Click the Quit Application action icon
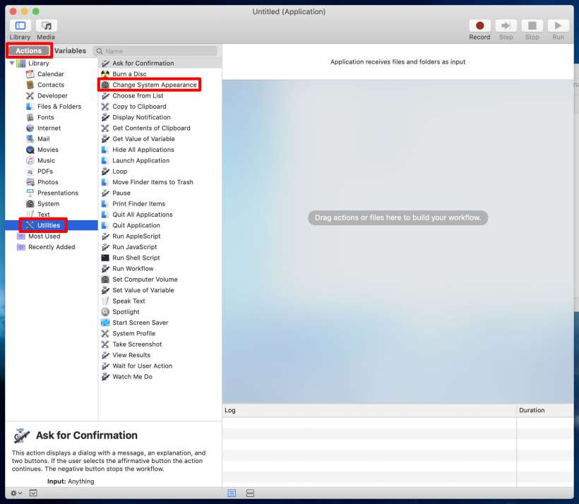 105,225
